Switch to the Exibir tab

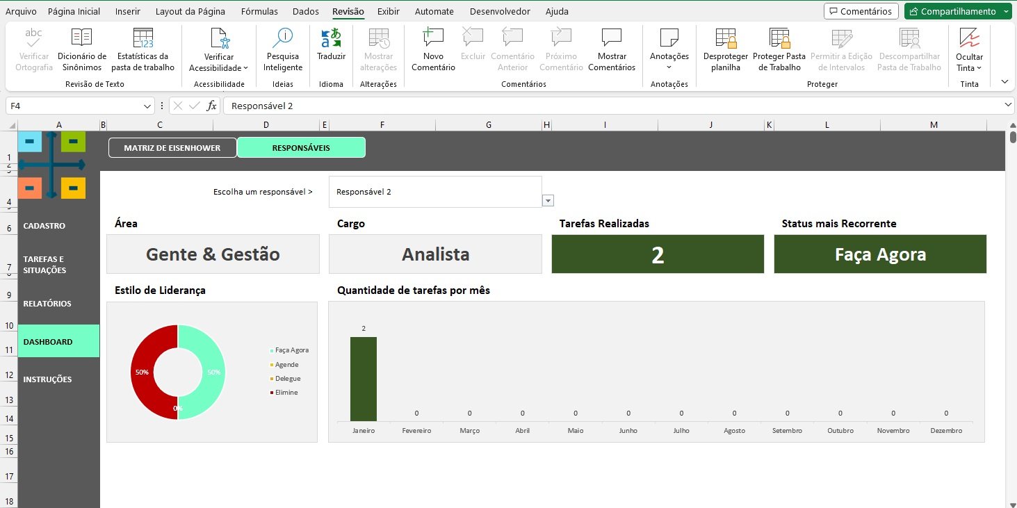[389, 11]
